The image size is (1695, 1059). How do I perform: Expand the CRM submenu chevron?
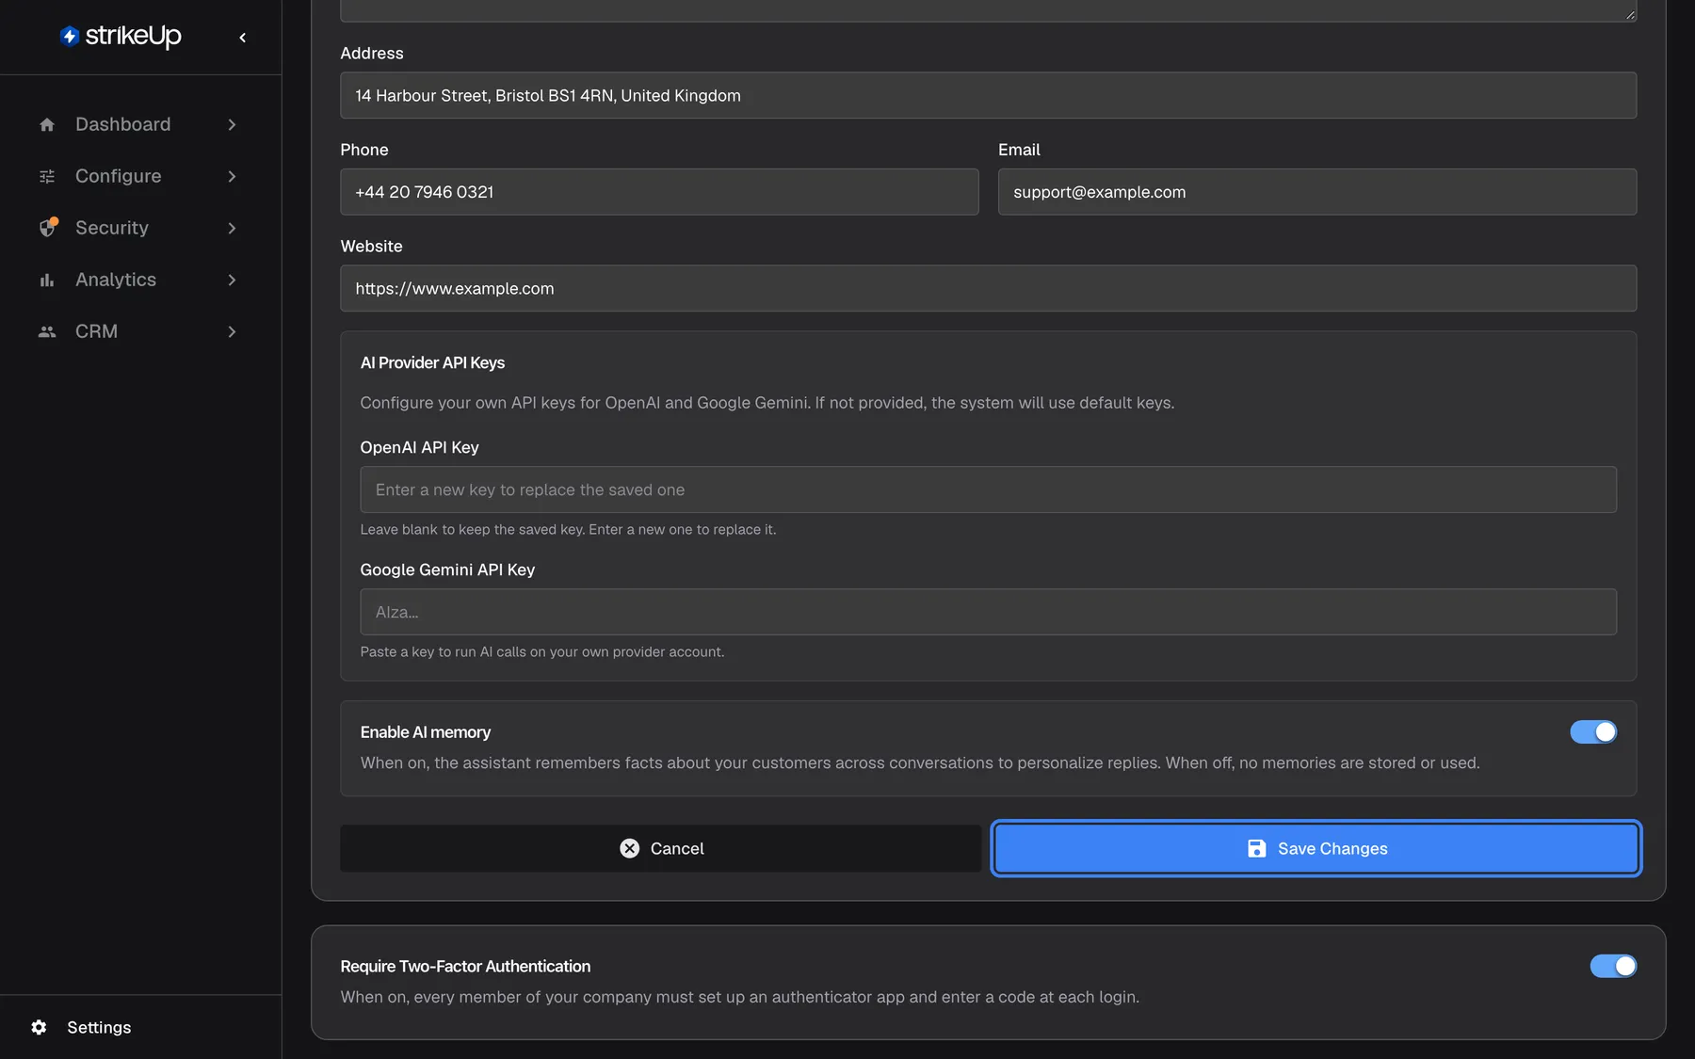232,331
